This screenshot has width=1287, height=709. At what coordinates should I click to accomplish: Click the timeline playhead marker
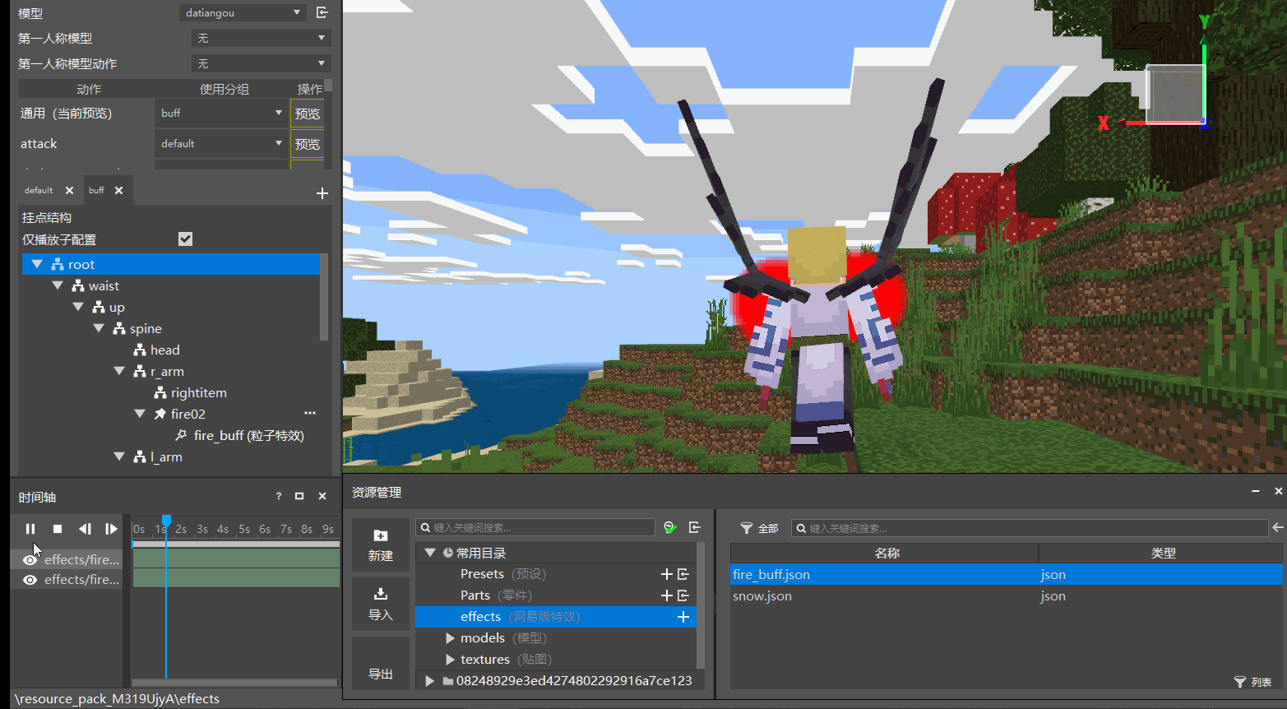pyautogui.click(x=166, y=520)
